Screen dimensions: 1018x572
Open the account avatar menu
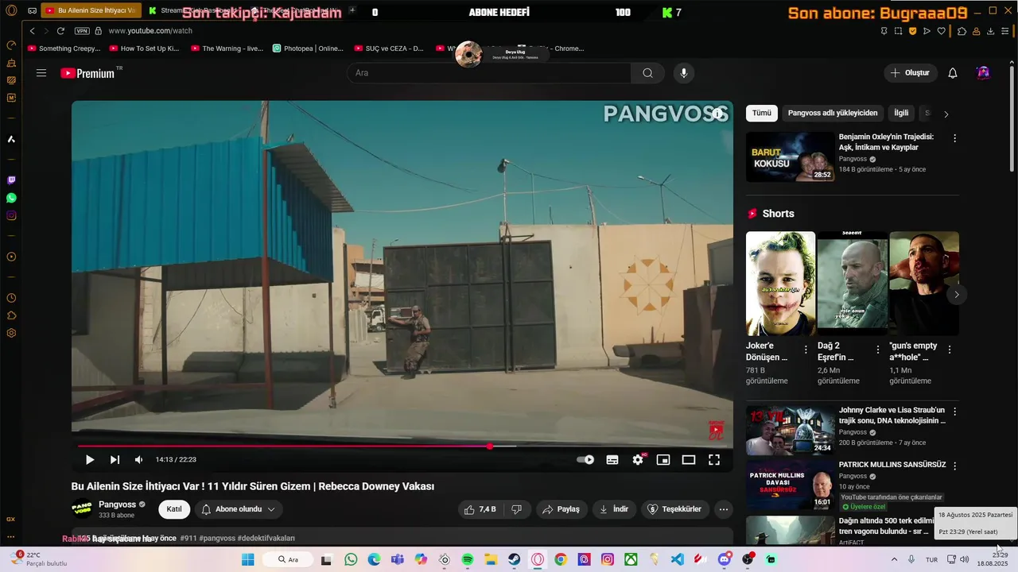tap(984, 73)
